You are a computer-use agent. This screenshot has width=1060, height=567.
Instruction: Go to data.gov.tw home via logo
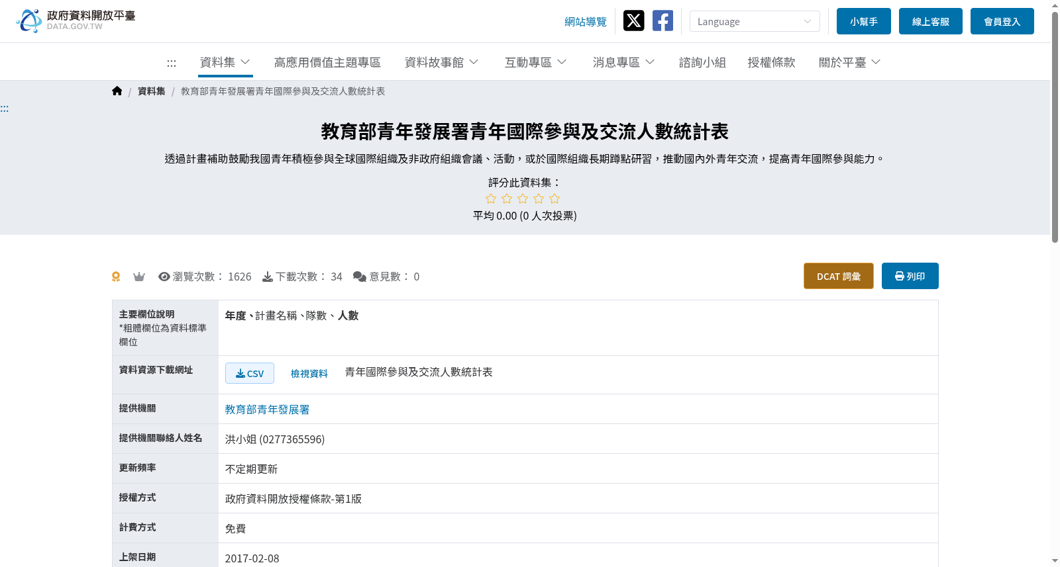click(x=76, y=21)
